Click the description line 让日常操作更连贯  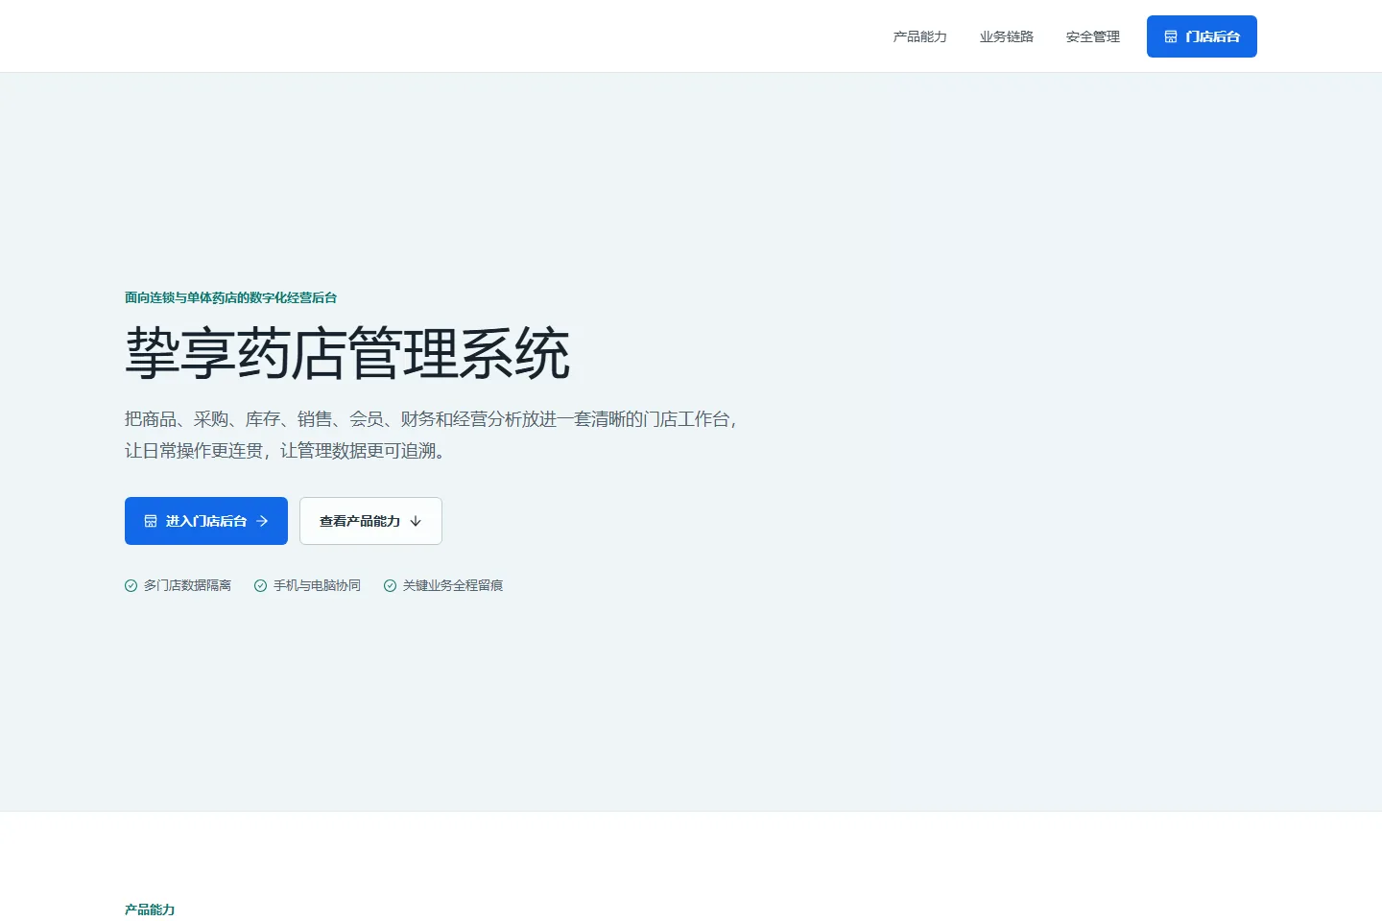195,450
